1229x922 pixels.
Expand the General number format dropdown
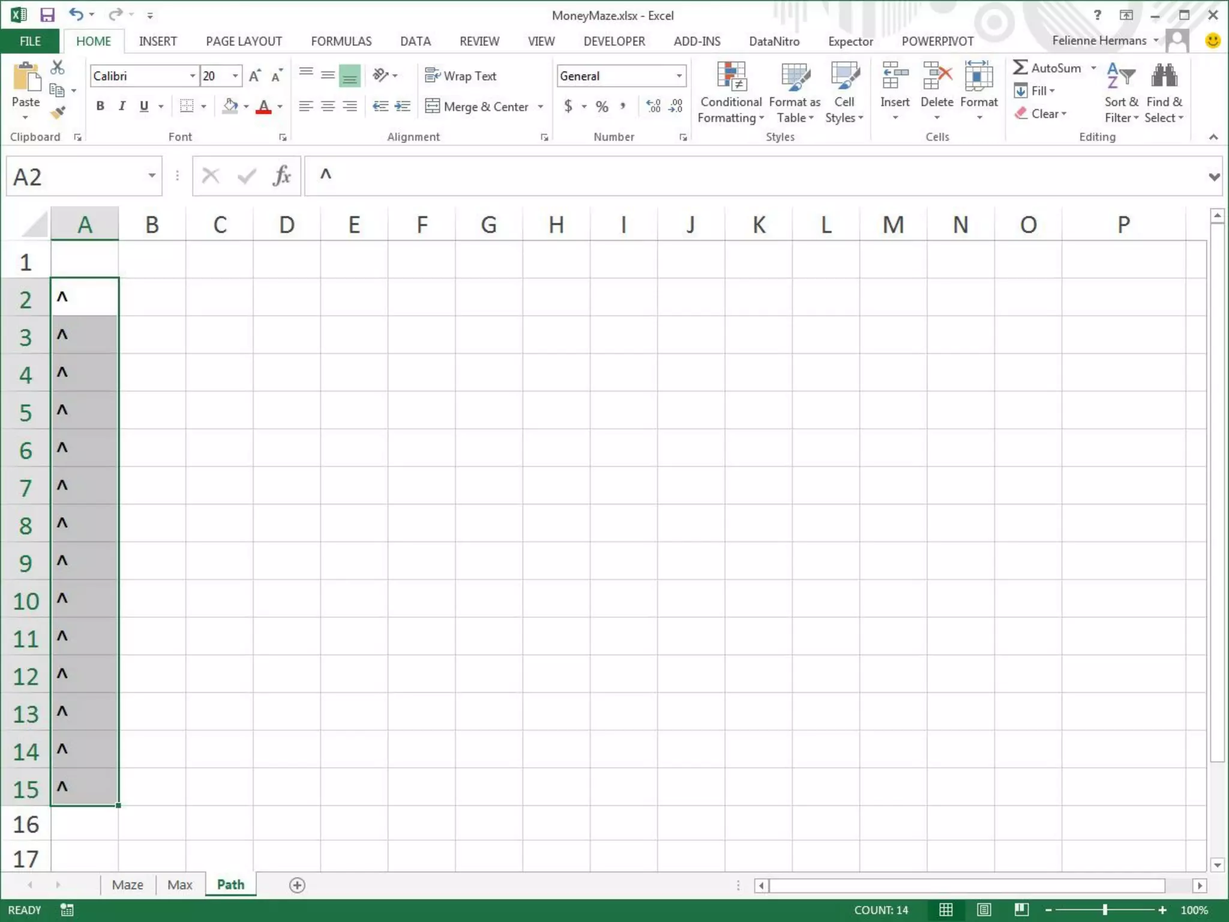tap(679, 76)
